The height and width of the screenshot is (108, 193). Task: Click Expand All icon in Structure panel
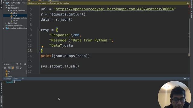tap(17, 64)
